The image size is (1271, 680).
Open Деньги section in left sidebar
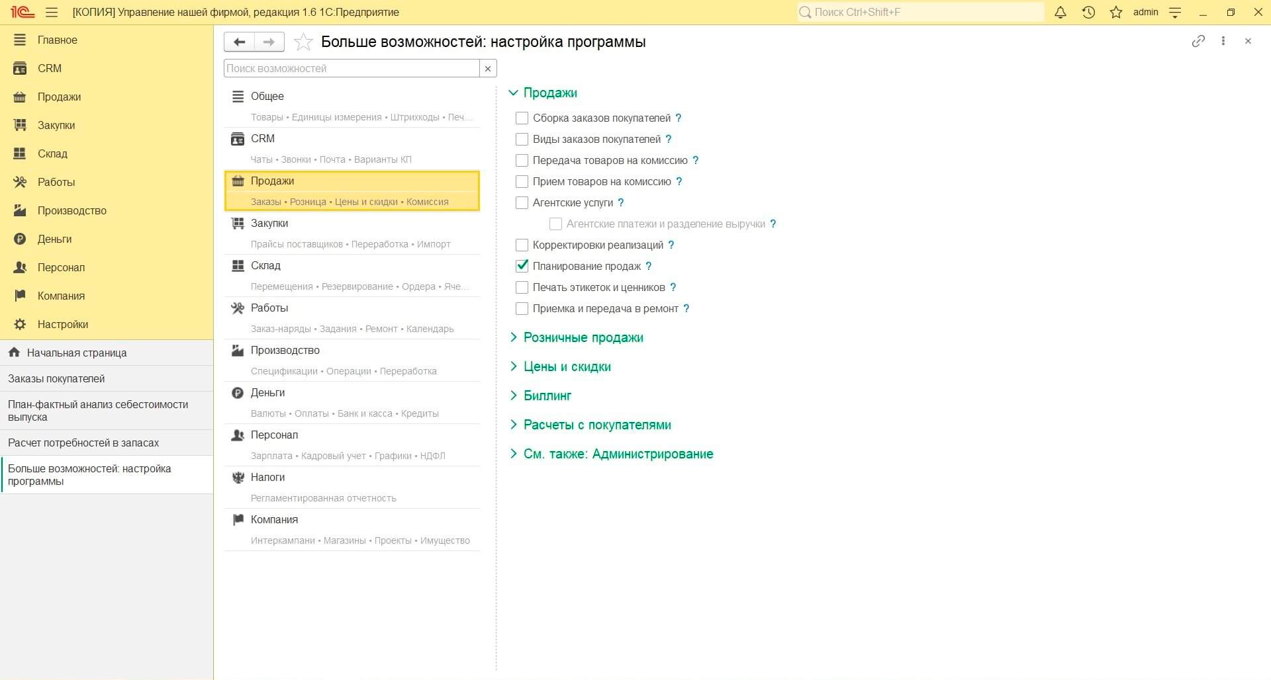point(107,239)
